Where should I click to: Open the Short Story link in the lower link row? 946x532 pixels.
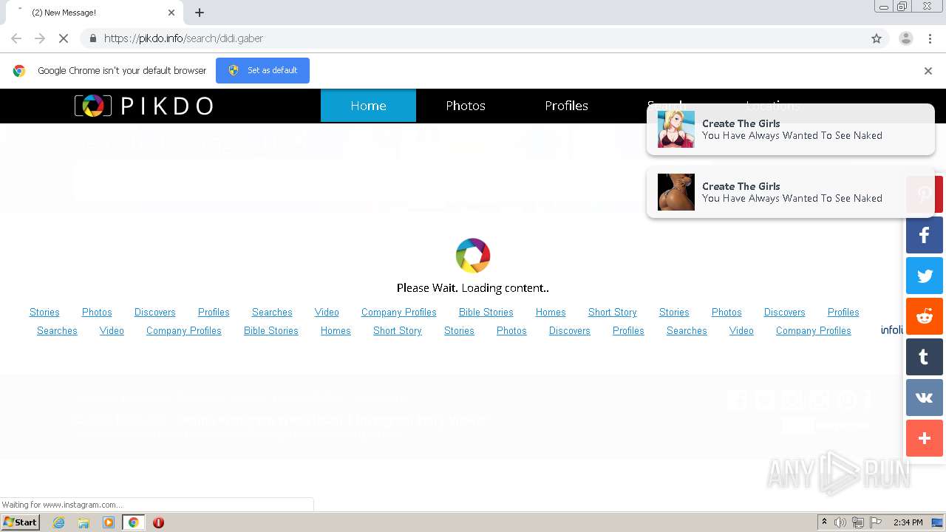point(397,331)
